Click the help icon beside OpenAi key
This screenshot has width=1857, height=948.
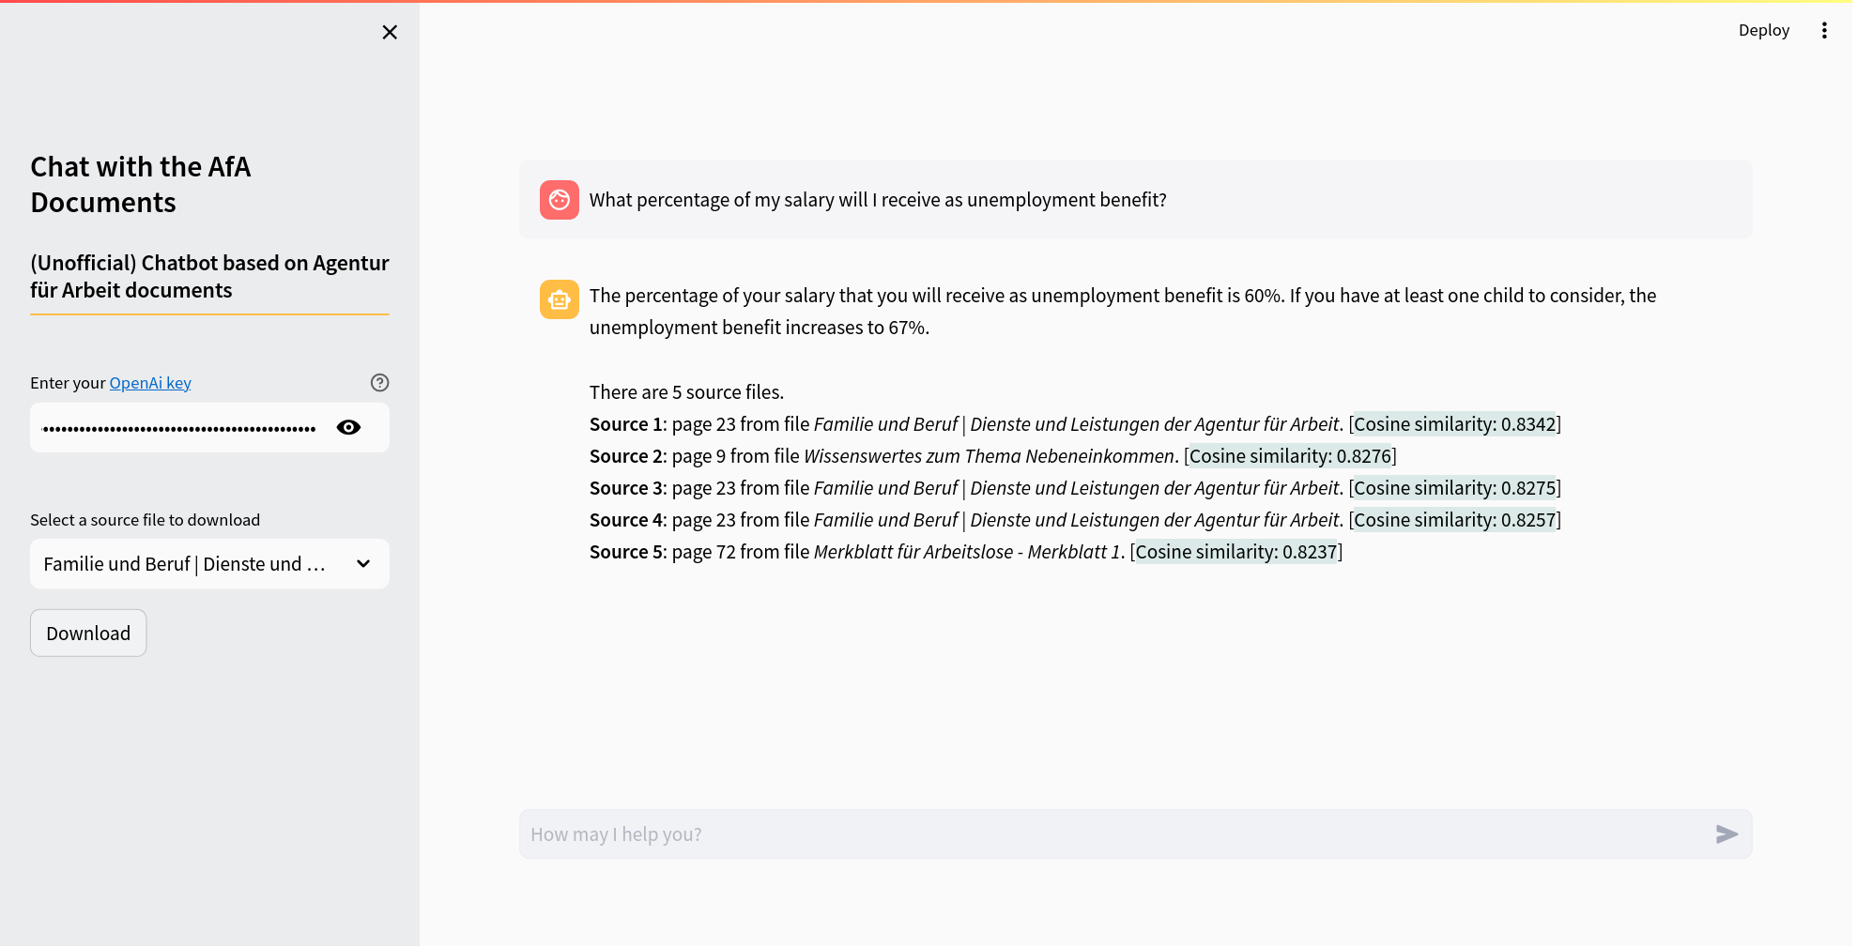pyautogui.click(x=379, y=383)
